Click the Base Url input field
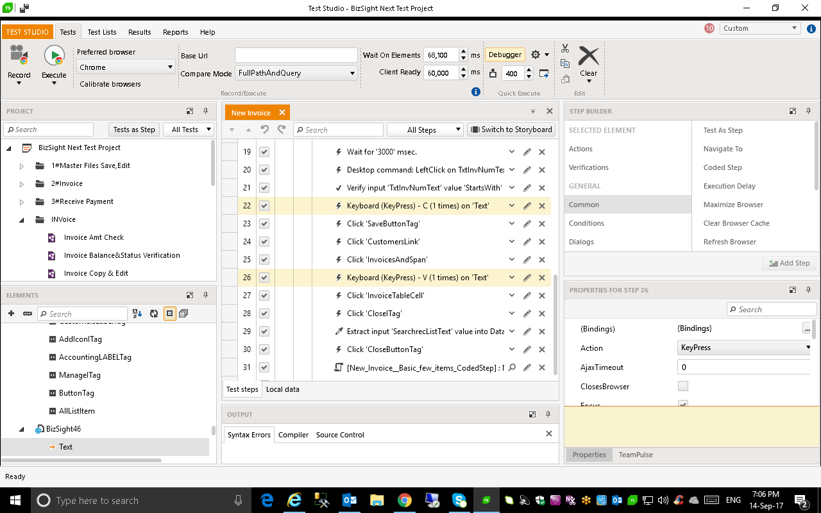 pyautogui.click(x=296, y=56)
